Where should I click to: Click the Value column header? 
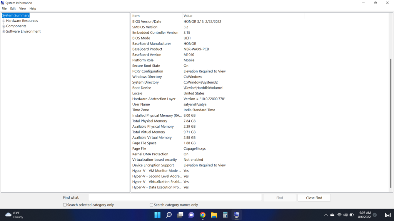coord(243,16)
